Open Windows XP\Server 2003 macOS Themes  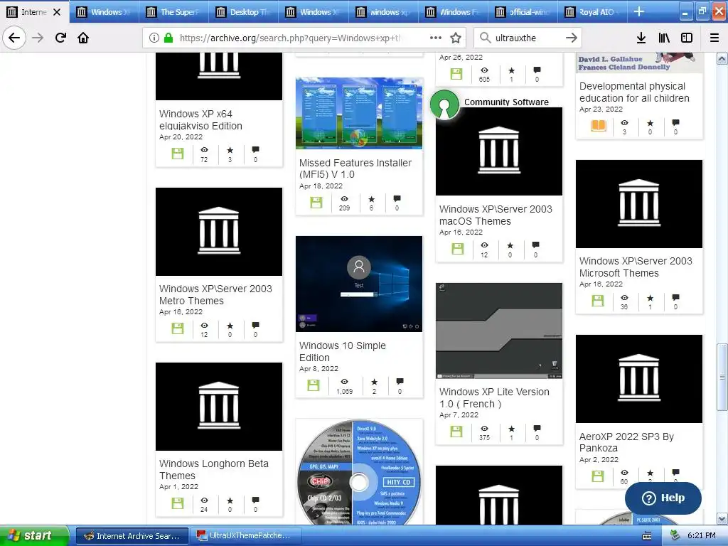pyautogui.click(x=496, y=215)
